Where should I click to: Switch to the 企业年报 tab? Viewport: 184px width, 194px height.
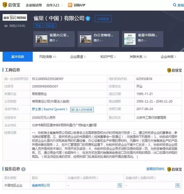pyautogui.click(x=168, y=57)
